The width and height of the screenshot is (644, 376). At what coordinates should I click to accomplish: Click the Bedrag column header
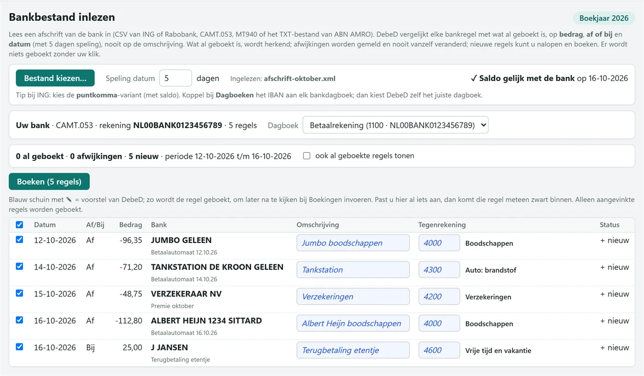click(131, 225)
